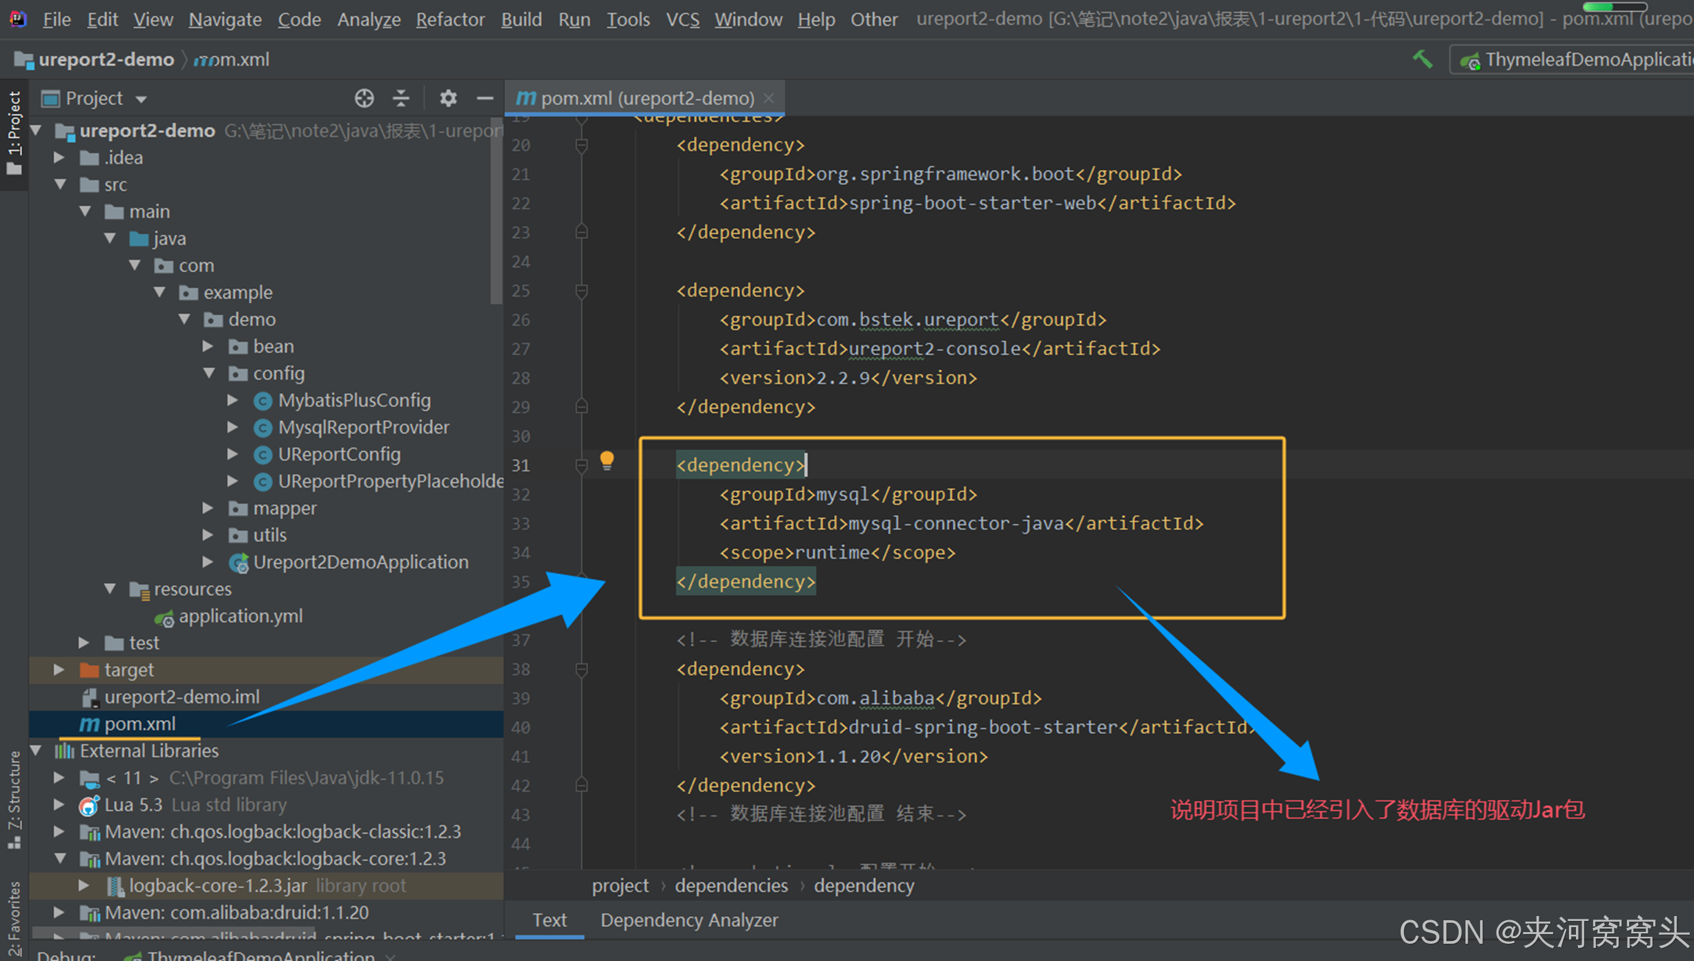Switch to the Dependency Analyzer tab
Viewport: 1694px width, 961px height.
coord(689,920)
